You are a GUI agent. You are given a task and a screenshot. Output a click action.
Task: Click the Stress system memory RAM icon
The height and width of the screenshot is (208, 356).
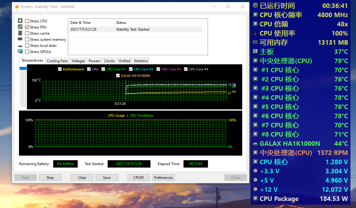(x=20, y=39)
